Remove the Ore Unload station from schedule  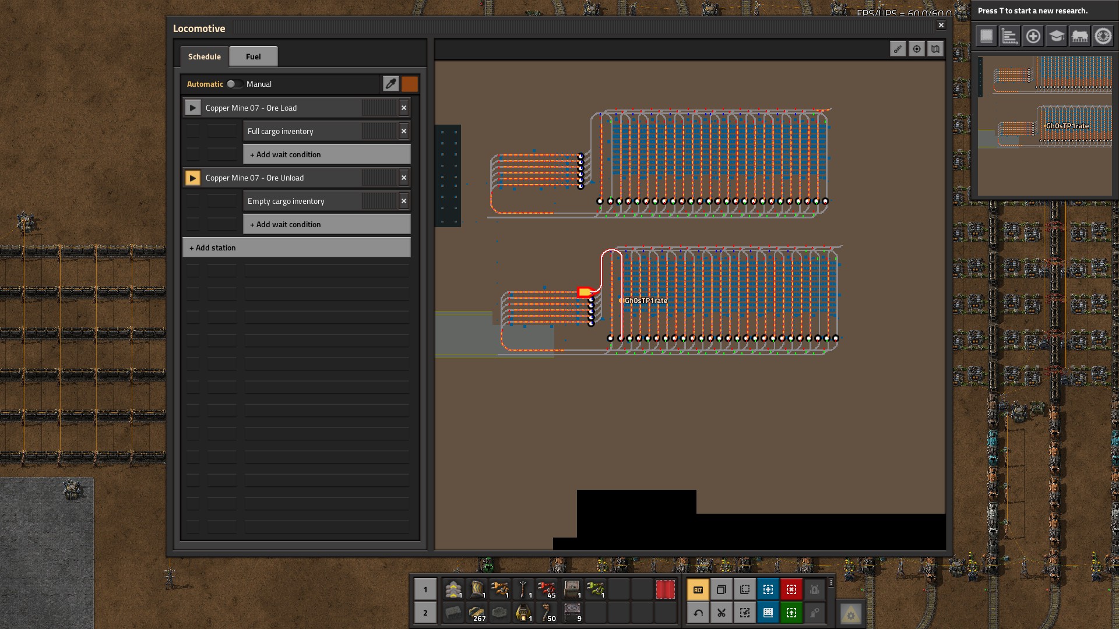point(404,178)
